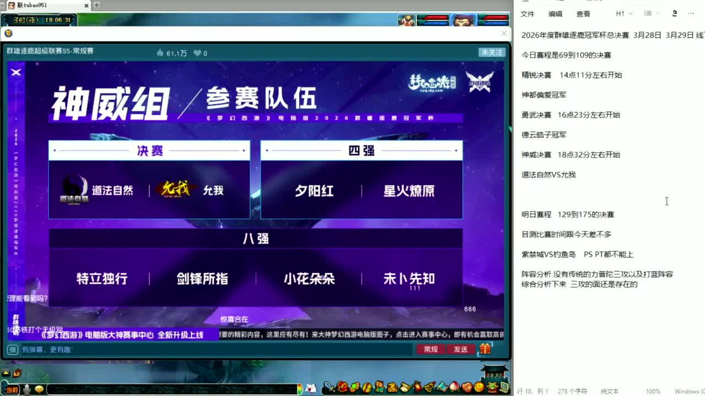Click the 行 18, 列 1 cursor position
705x396 pixels.
pos(533,391)
